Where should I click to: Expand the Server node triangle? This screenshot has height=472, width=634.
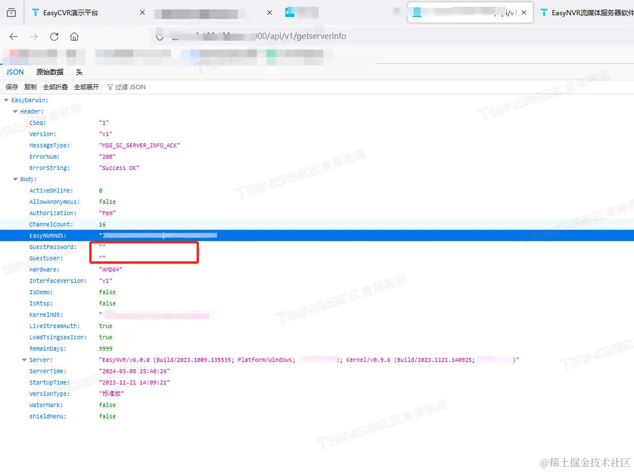click(x=24, y=360)
